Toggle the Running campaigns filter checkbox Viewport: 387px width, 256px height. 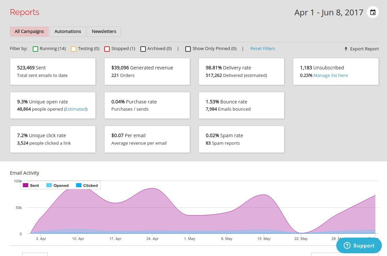[35, 49]
